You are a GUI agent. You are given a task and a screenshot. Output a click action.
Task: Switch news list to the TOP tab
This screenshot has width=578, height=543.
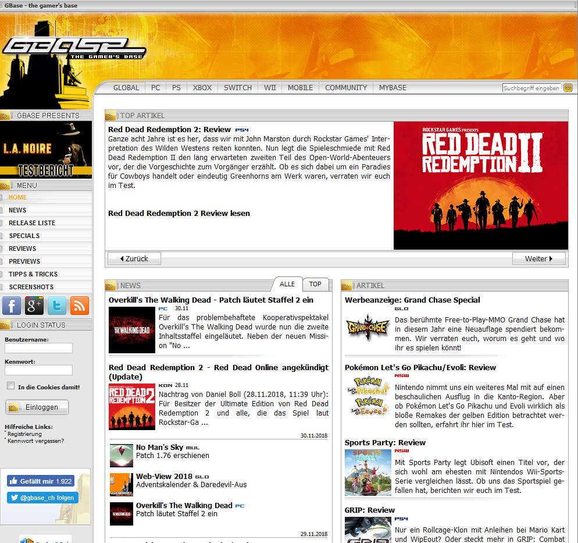[x=315, y=284]
